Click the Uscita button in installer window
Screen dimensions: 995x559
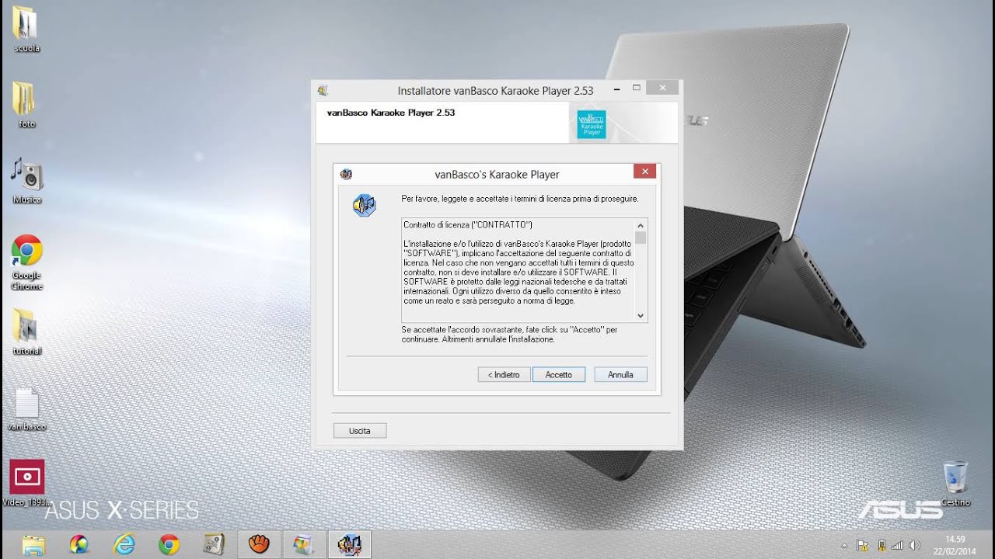coord(360,430)
